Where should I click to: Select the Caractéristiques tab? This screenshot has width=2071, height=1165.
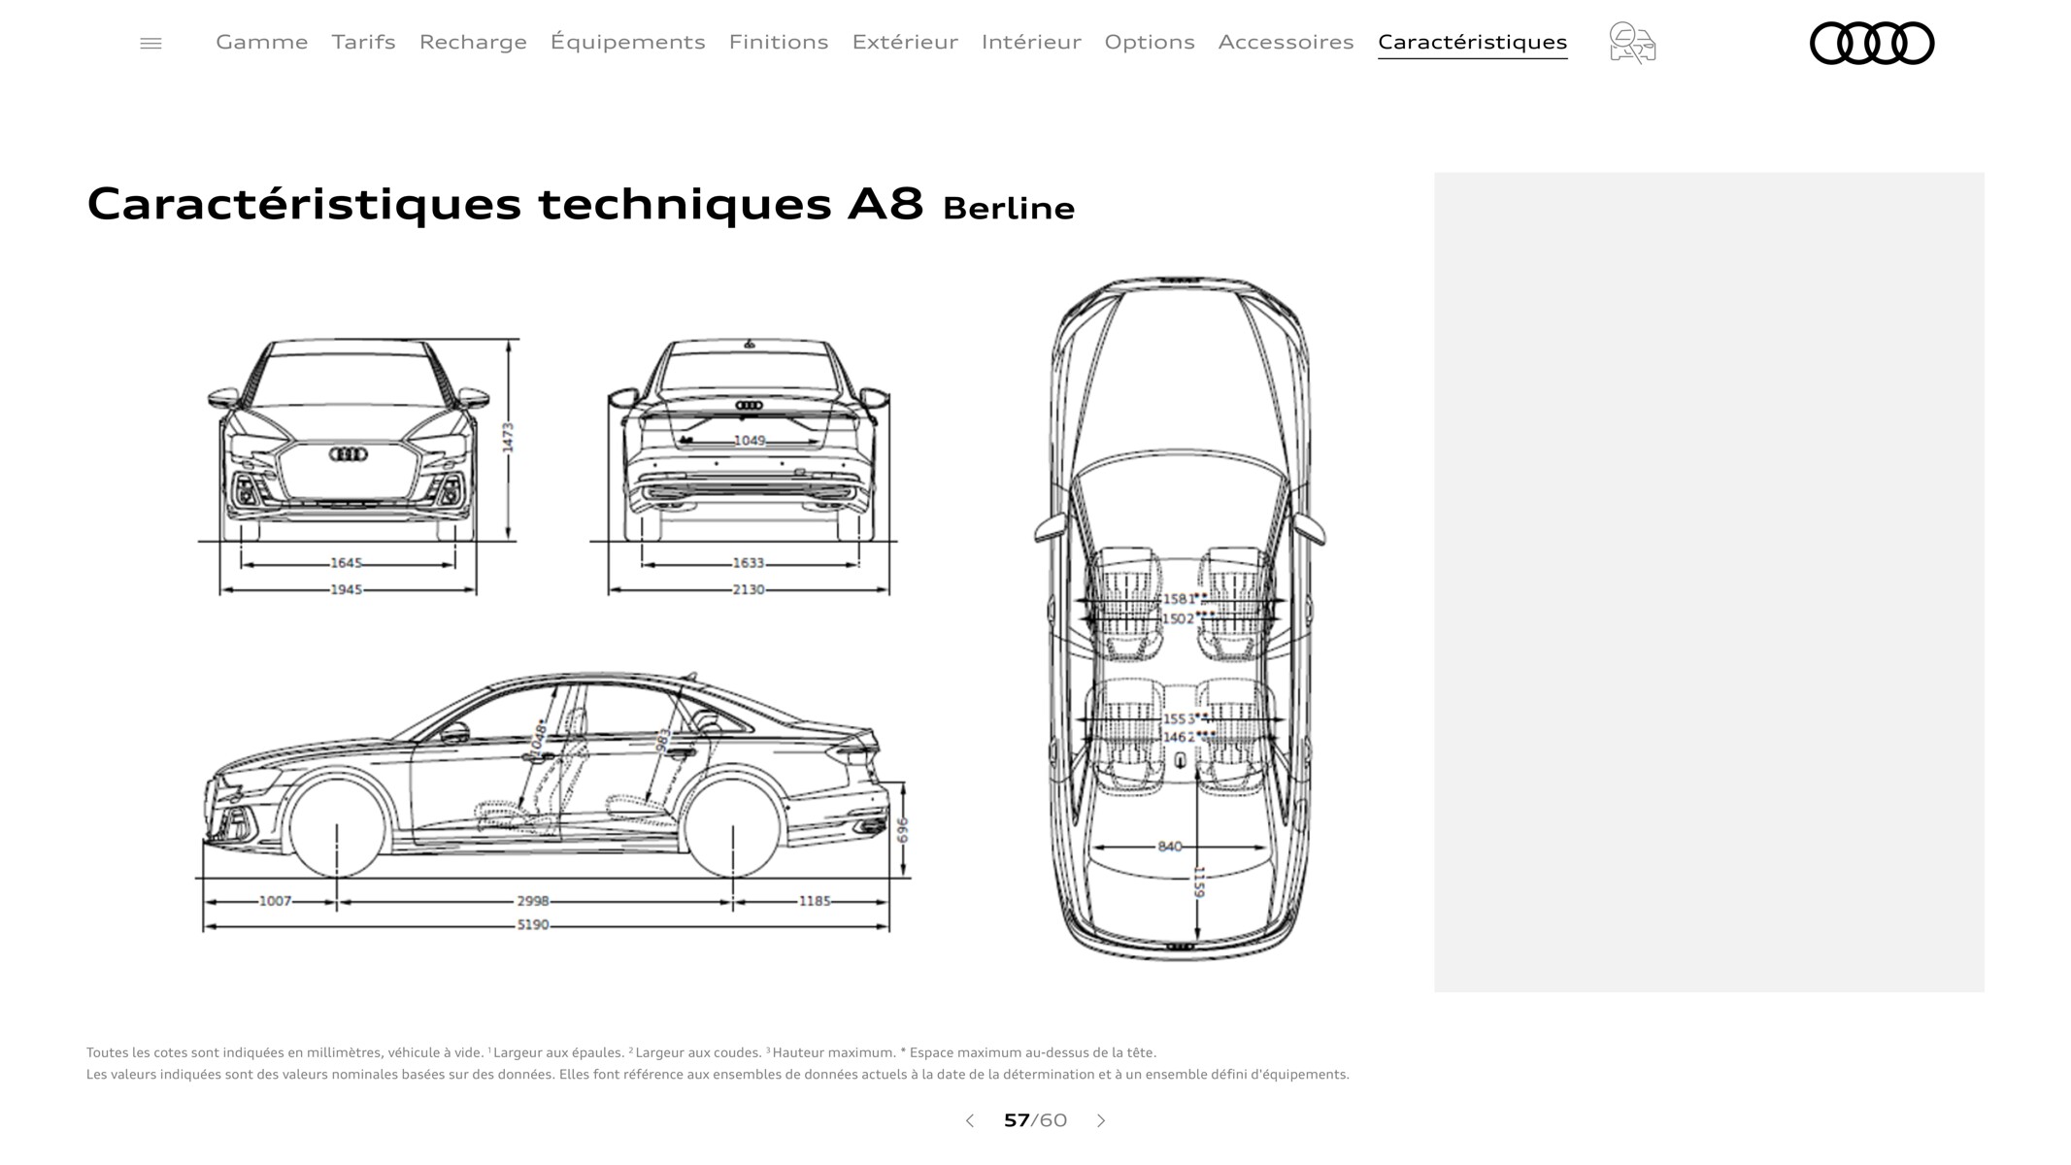(x=1472, y=42)
